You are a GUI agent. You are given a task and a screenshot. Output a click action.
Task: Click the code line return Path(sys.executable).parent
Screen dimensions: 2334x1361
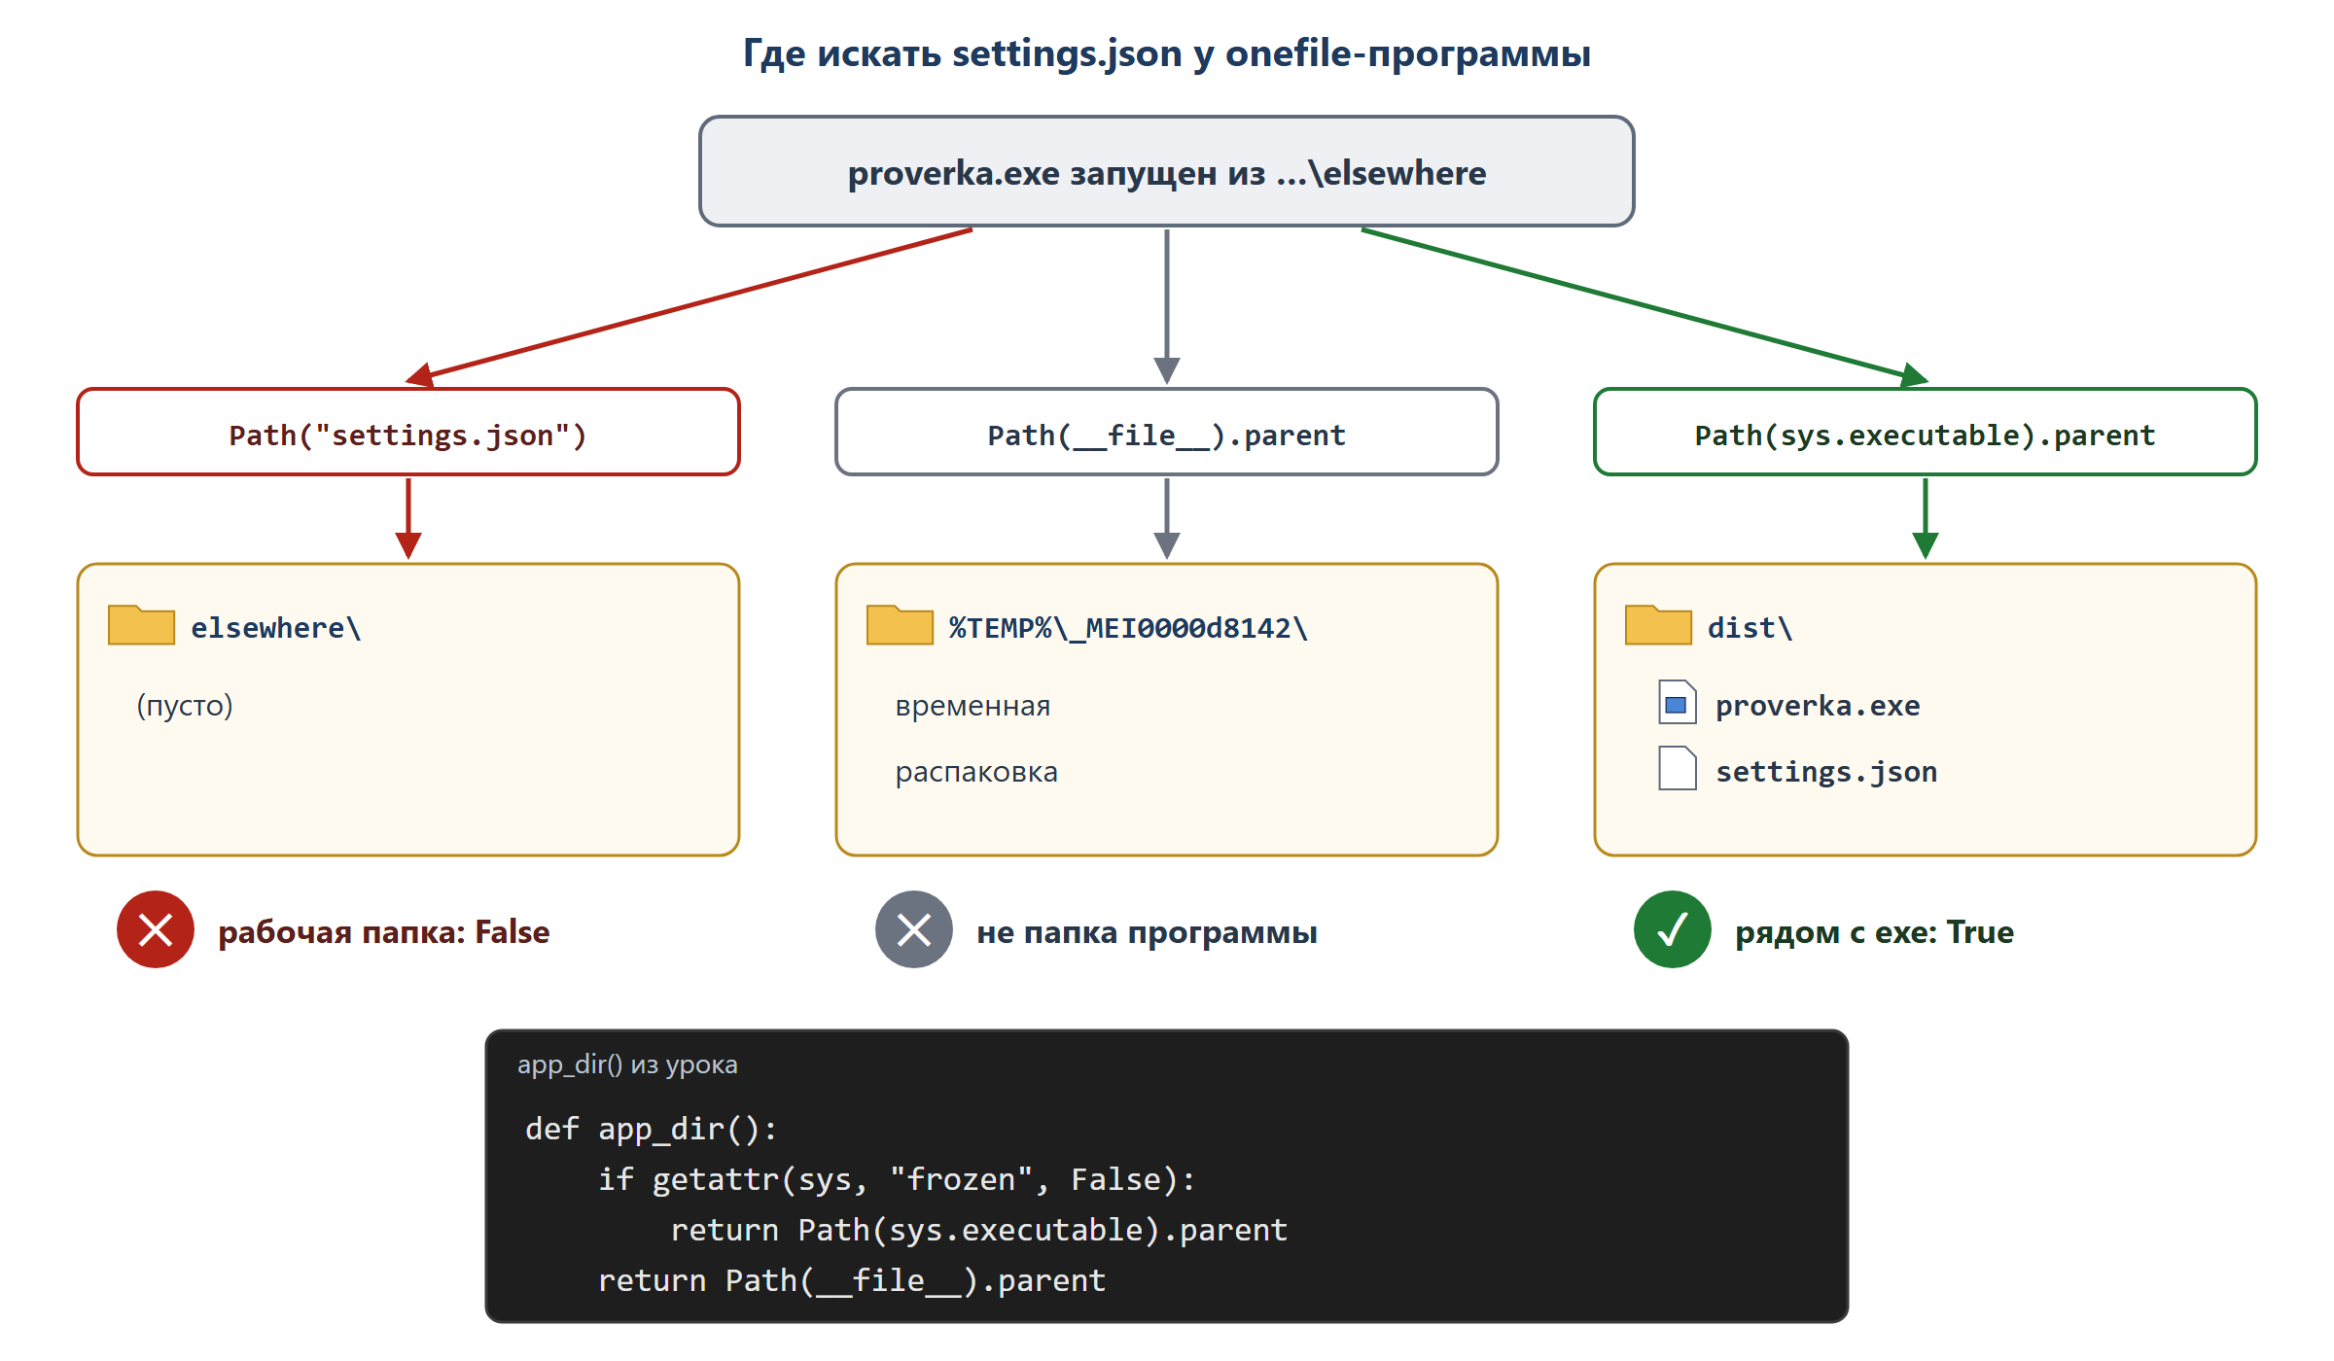[978, 1230]
